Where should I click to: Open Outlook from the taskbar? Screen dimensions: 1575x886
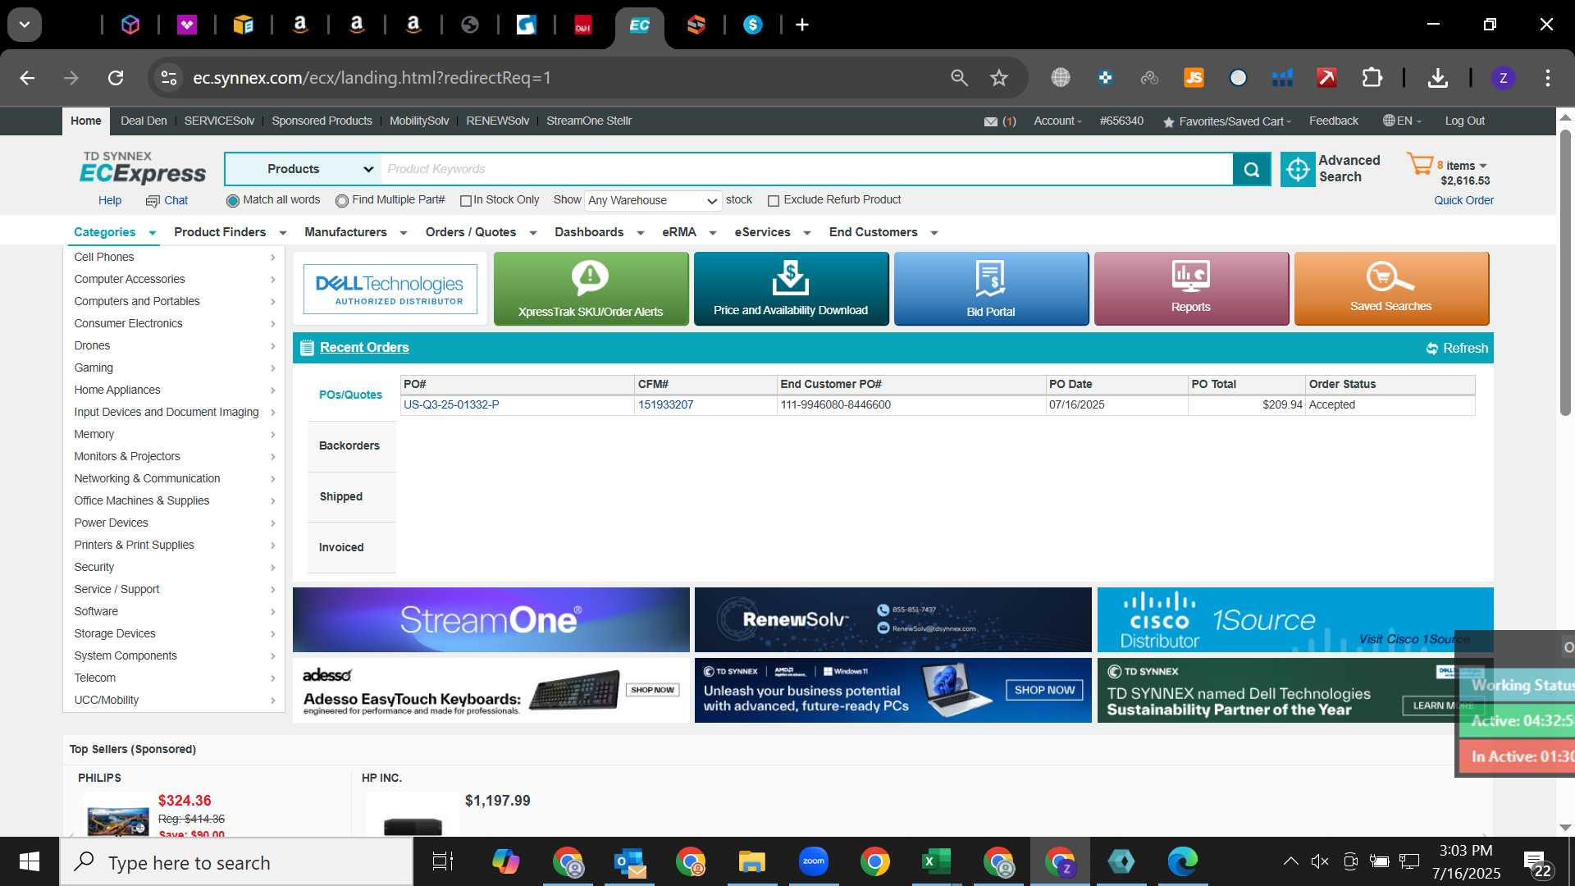(629, 861)
